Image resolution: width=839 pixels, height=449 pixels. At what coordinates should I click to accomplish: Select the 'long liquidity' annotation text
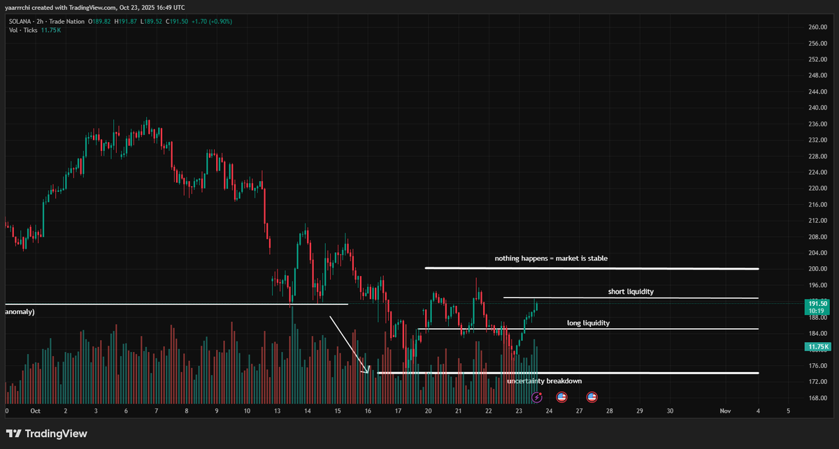tap(588, 323)
